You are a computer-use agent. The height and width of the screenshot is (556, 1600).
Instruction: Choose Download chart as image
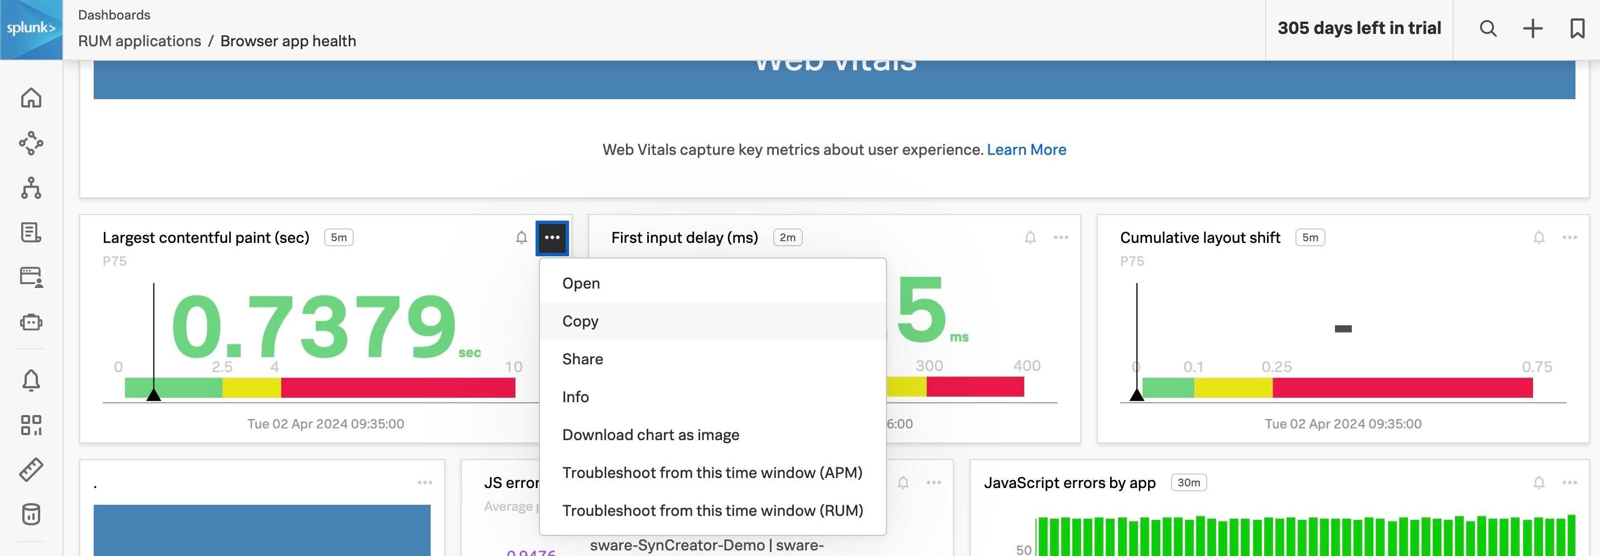click(x=712, y=435)
